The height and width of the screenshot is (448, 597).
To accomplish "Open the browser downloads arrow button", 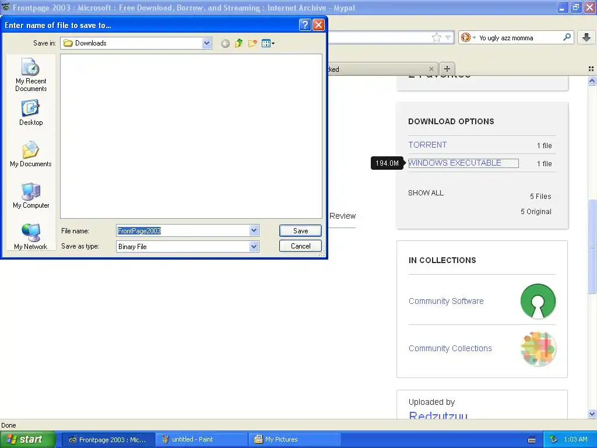I will pos(587,37).
